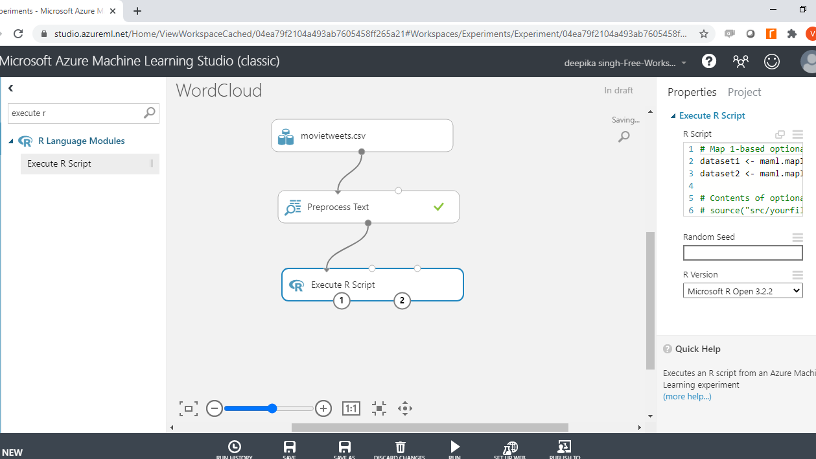816x459 pixels.
Task: Click the green checkmark on Preprocess Text
Action: coord(439,207)
